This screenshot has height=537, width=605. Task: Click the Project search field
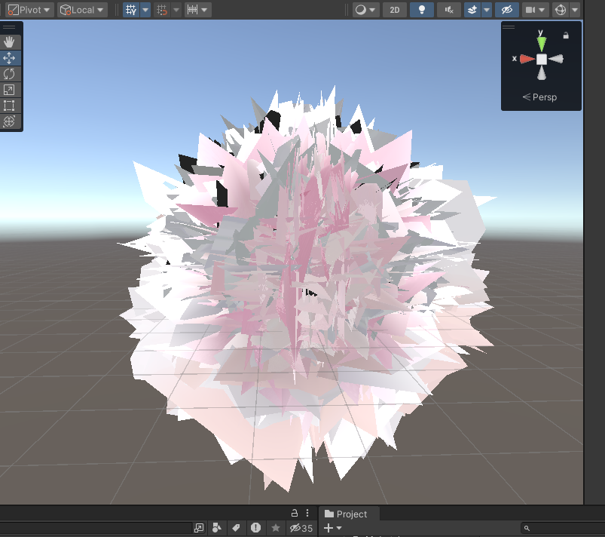pyautogui.click(x=563, y=528)
